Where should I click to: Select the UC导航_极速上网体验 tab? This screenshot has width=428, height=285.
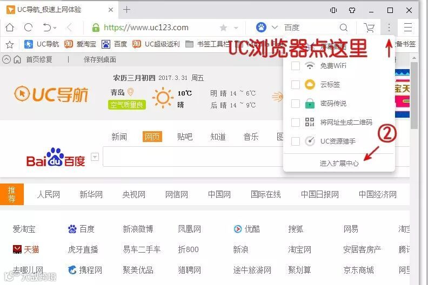[59, 10]
